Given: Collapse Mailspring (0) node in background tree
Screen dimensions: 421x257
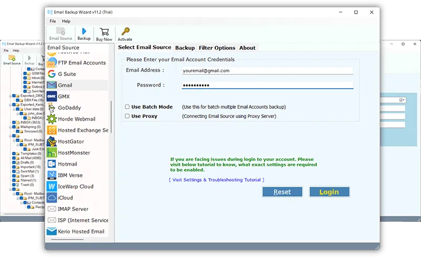Looking at the screenshot, I should (x=10, y=127).
